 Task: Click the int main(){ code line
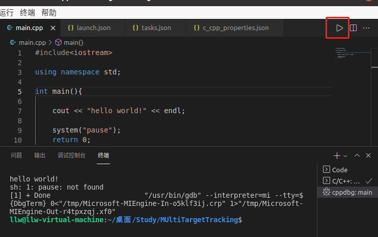pyautogui.click(x=59, y=91)
